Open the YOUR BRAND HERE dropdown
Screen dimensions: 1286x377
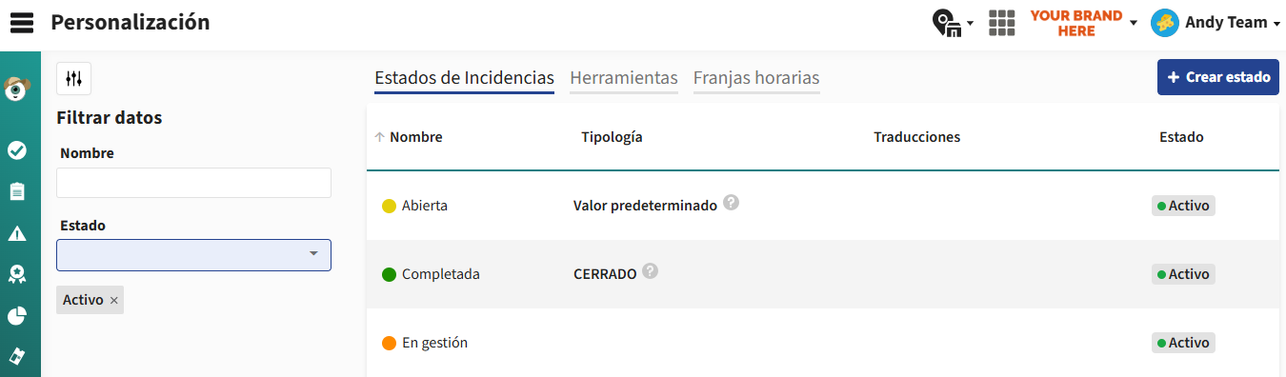coord(1084,23)
